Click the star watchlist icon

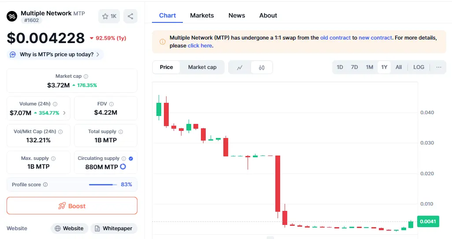click(105, 16)
